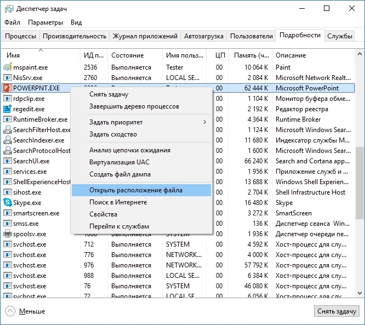
Task: Choose Завершить дерево процессов
Action: pyautogui.click(x=141, y=106)
